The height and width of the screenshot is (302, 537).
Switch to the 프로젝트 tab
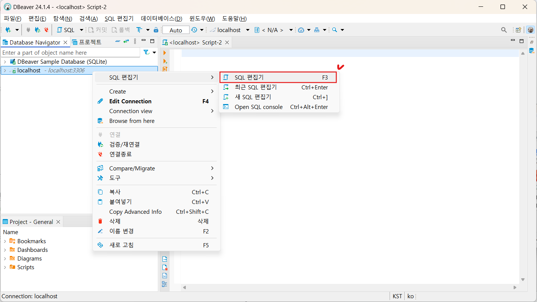87,42
